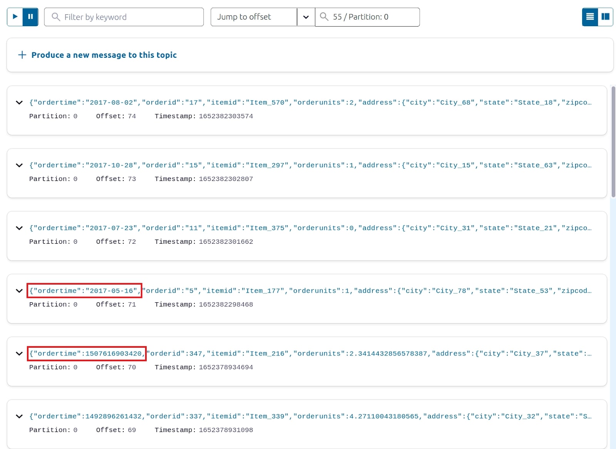Click the play button to resume messages
The height and width of the screenshot is (449, 616).
pos(15,17)
